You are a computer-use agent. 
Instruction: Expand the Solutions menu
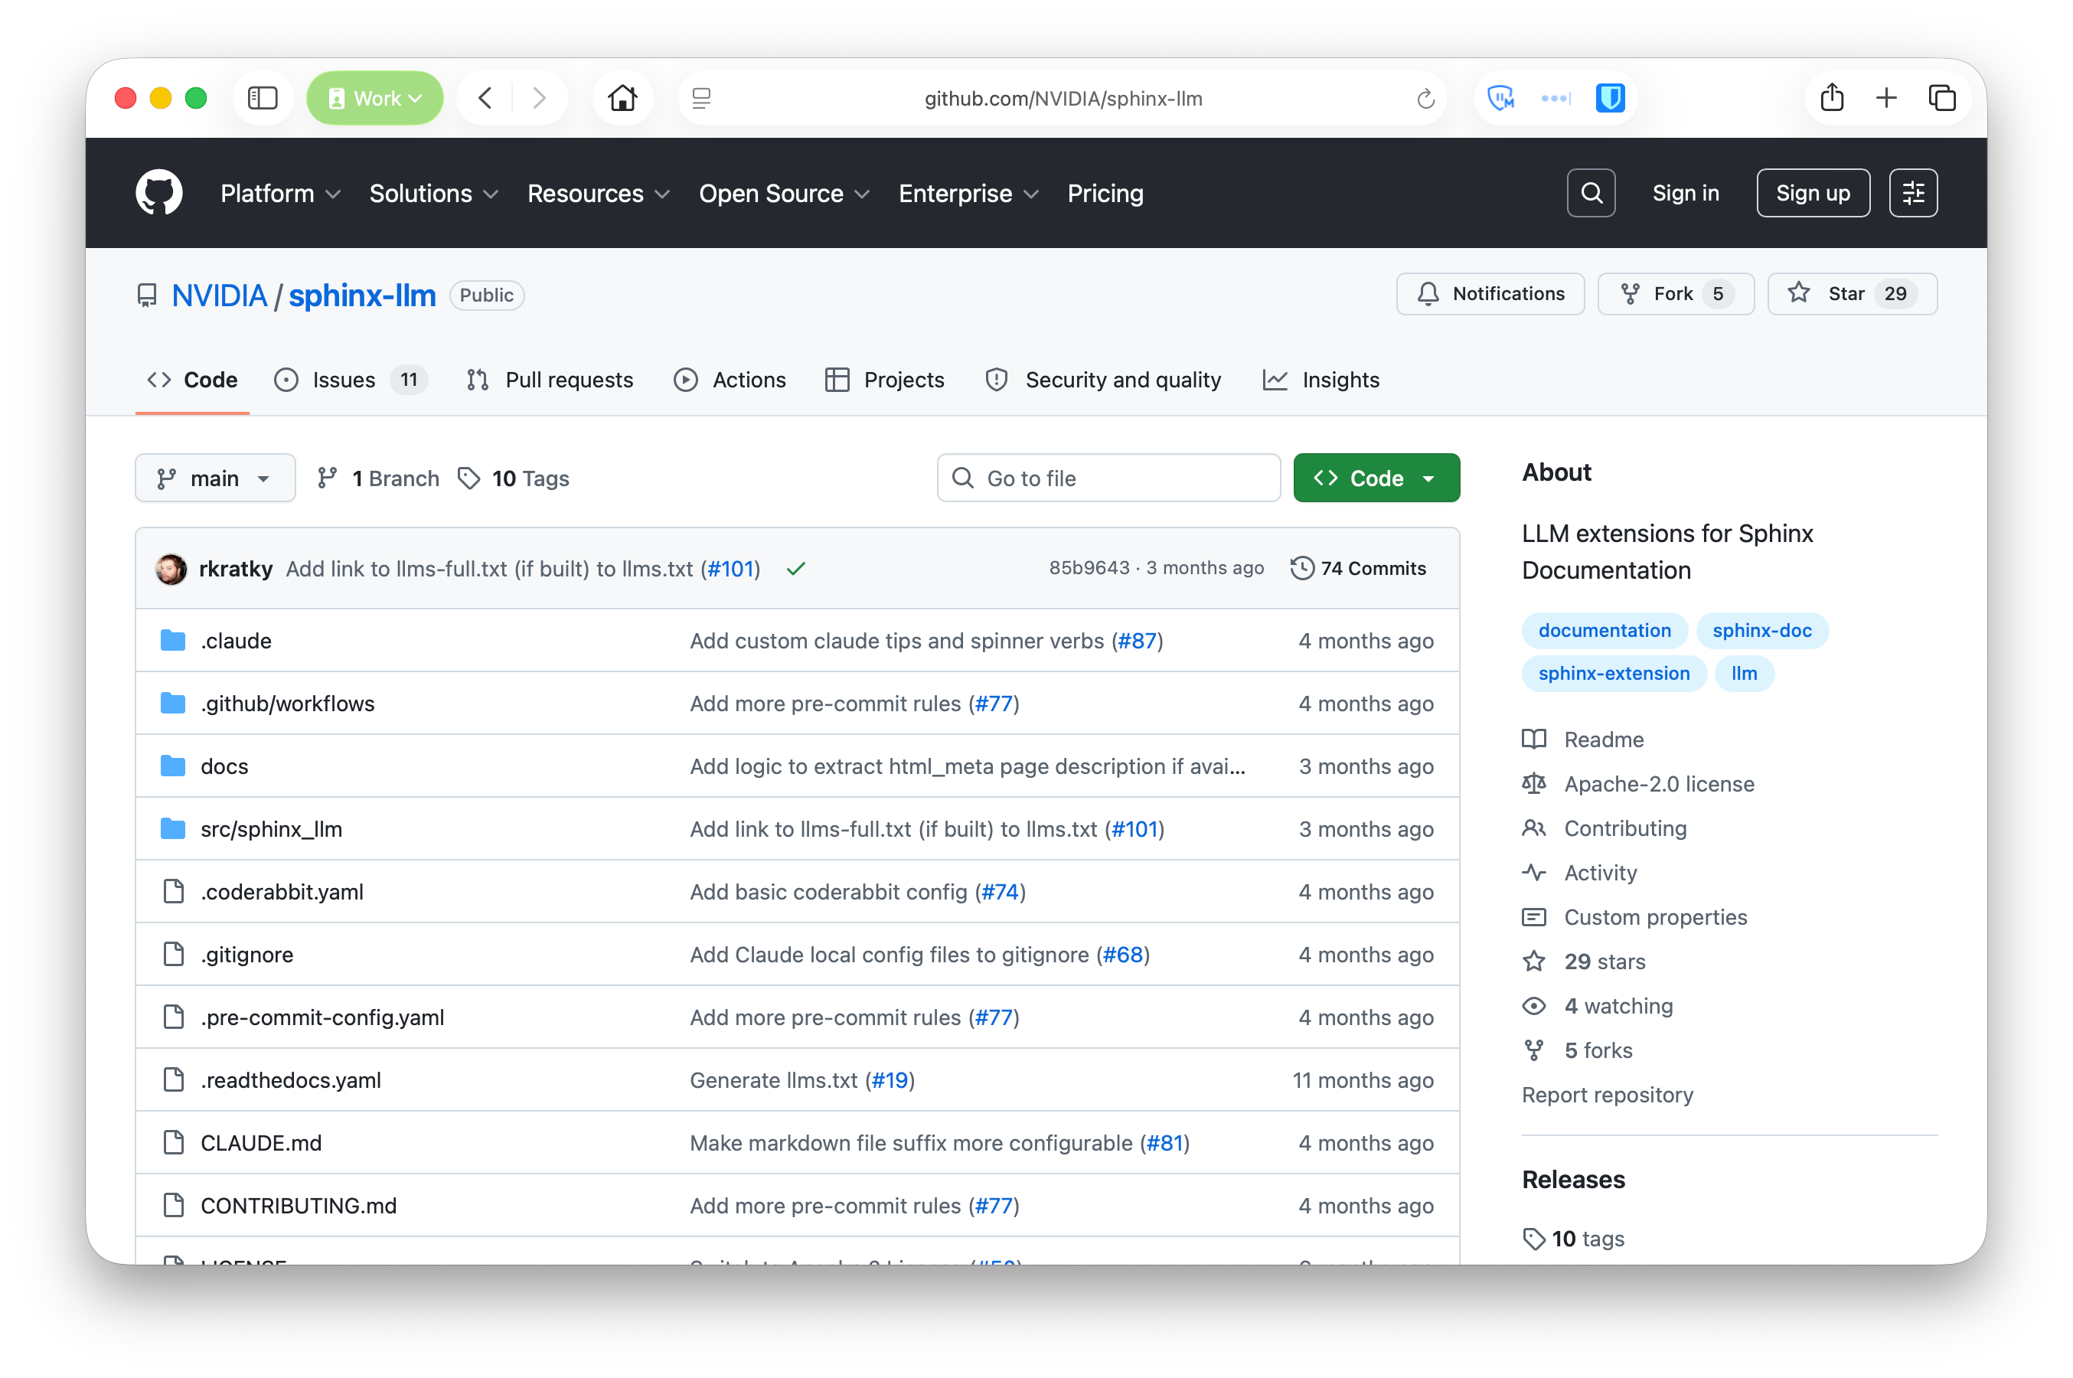point(434,194)
